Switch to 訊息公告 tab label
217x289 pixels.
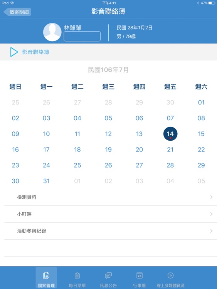(x=108, y=286)
